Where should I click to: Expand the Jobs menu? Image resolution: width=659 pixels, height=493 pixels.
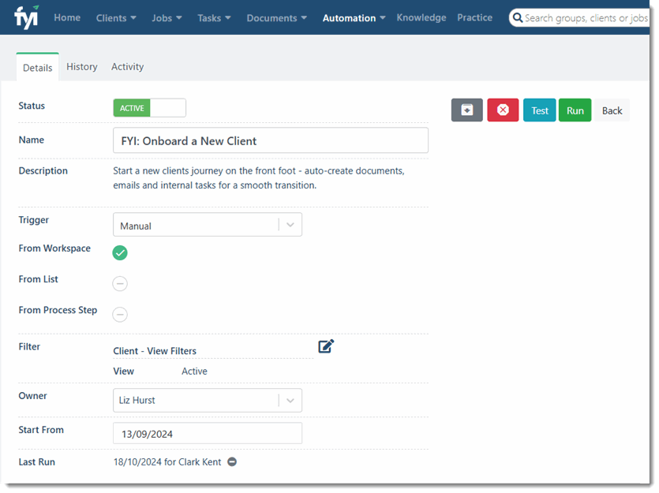[x=167, y=18]
